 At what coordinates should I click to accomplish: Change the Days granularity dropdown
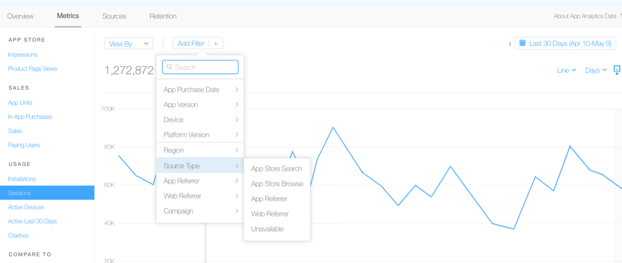[595, 70]
